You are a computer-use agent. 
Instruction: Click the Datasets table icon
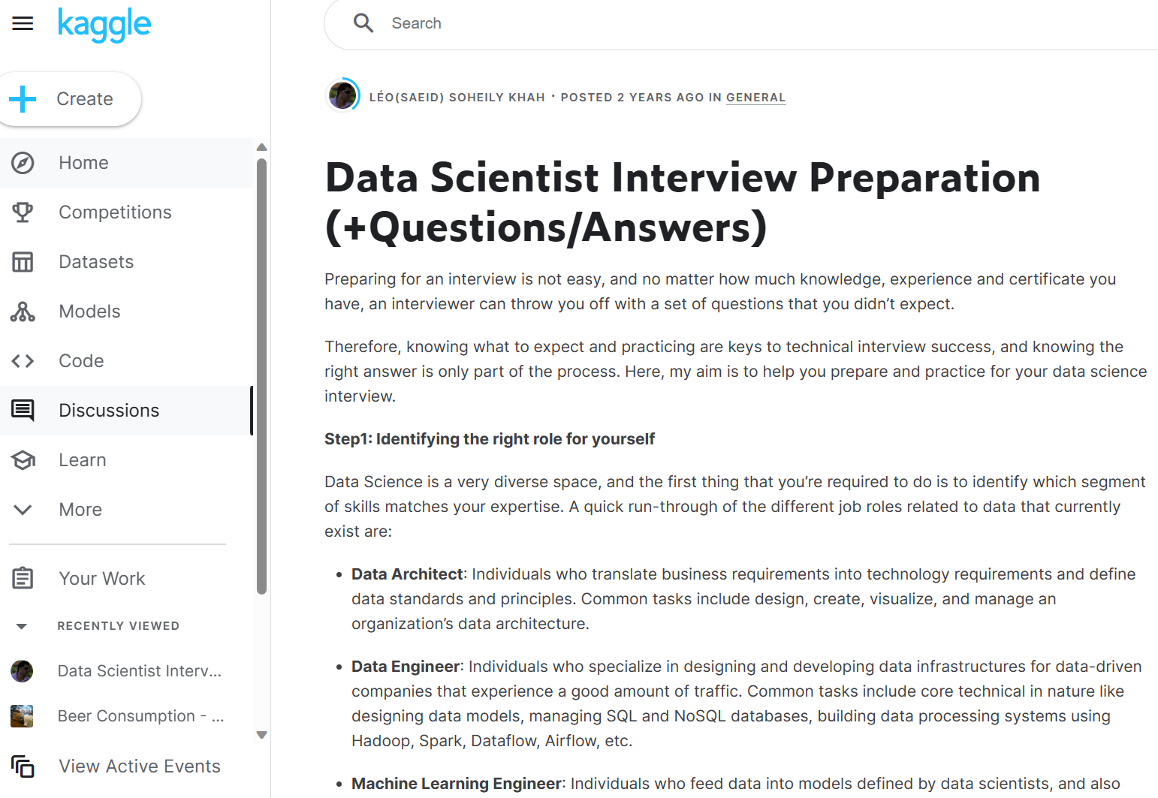[x=23, y=262]
